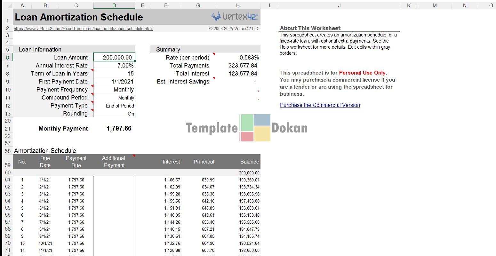Select column J header
Image resolution: width=496 pixels, height=256 pixels.
pos(339,5)
